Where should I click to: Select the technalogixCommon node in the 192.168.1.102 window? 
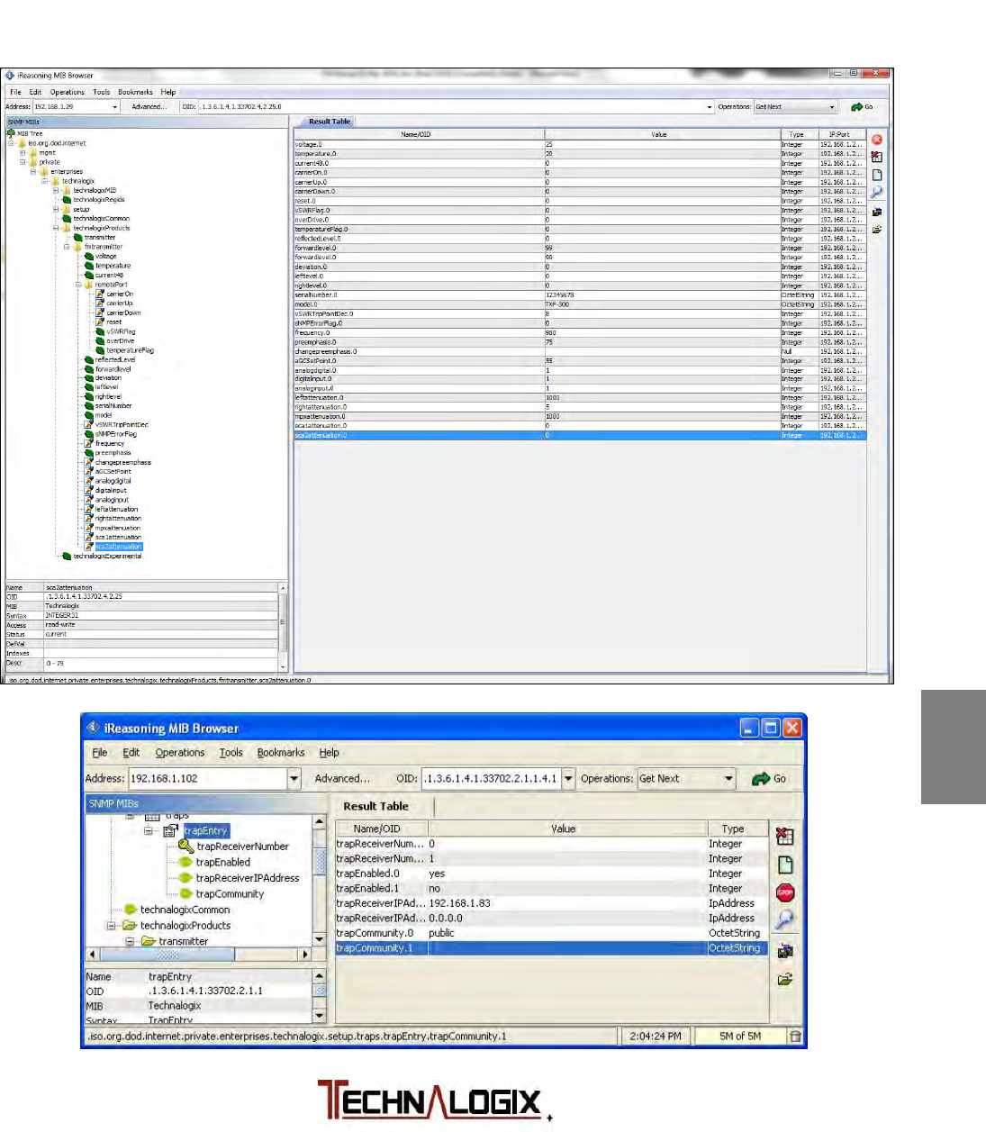[x=185, y=910]
